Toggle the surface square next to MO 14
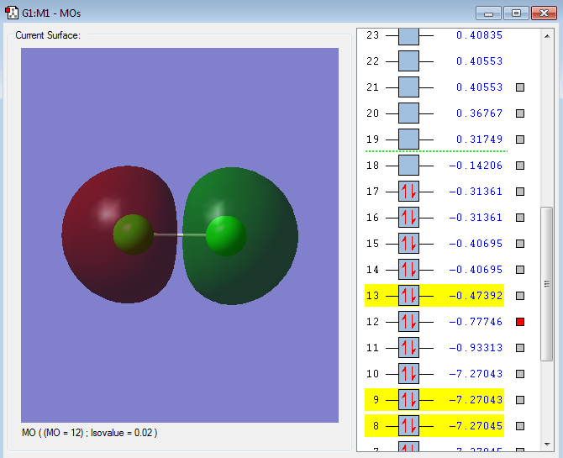The width and height of the screenshot is (563, 458). (x=520, y=270)
